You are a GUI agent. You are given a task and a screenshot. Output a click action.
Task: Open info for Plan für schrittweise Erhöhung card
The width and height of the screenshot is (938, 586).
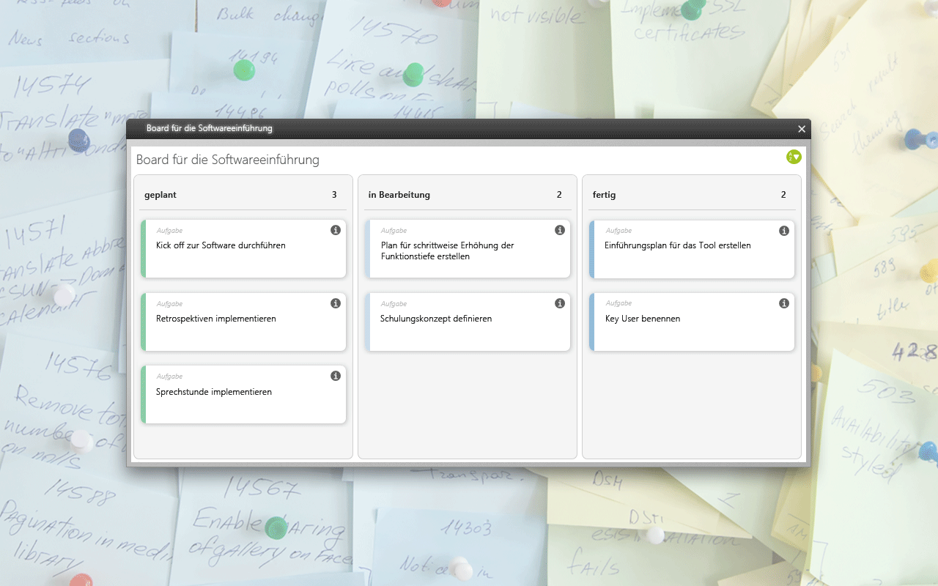tap(560, 230)
